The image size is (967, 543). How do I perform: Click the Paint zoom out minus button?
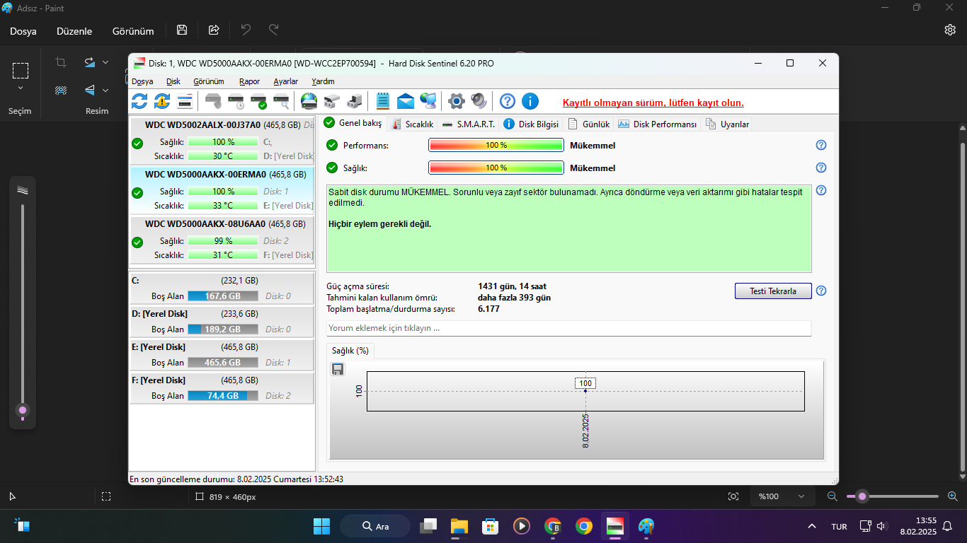832,496
